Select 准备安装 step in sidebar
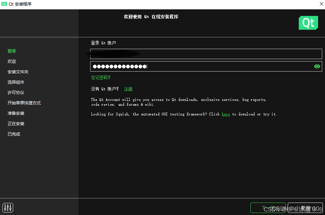 pyautogui.click(x=16, y=113)
